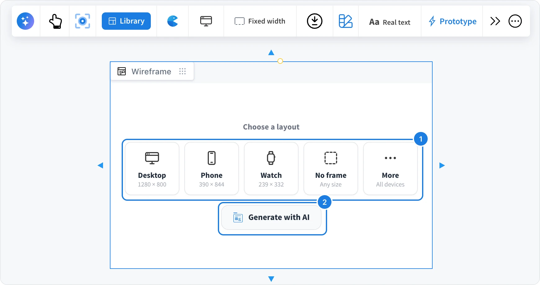
Task: Click the download circle icon
Action: coord(315,21)
